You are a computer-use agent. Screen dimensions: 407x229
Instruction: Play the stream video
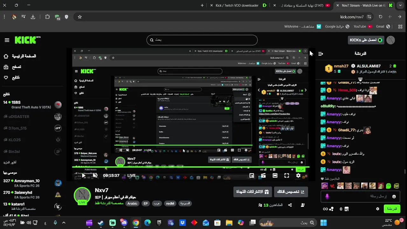83,175
